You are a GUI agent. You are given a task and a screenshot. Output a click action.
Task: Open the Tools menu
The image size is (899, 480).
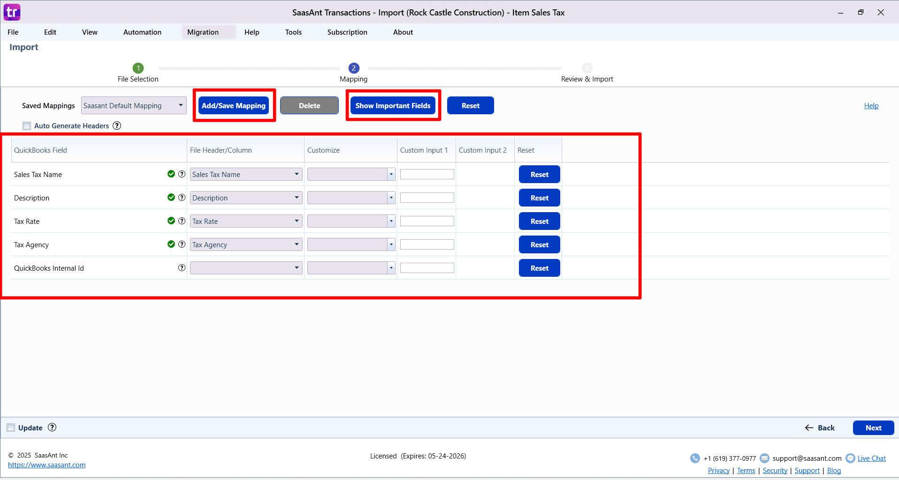(293, 32)
